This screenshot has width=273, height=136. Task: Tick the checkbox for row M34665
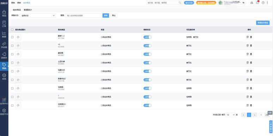(x=12, y=63)
